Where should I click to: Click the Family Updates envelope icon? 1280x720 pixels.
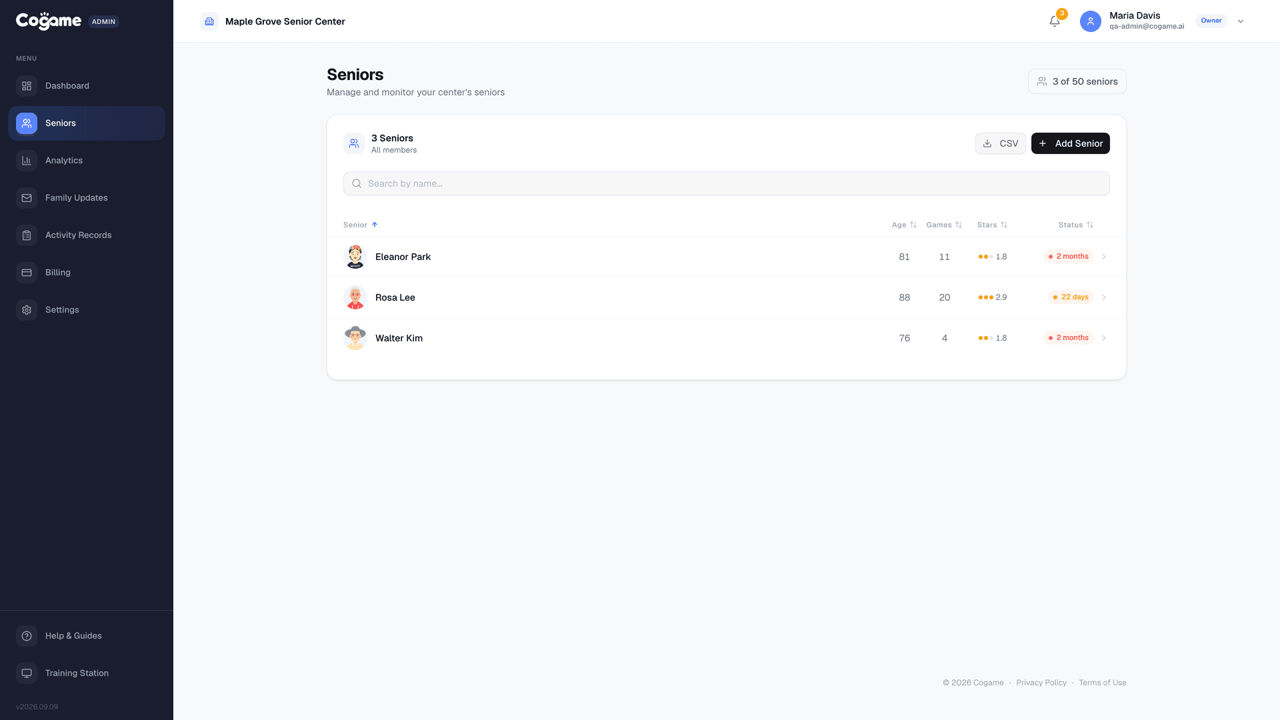click(x=27, y=198)
